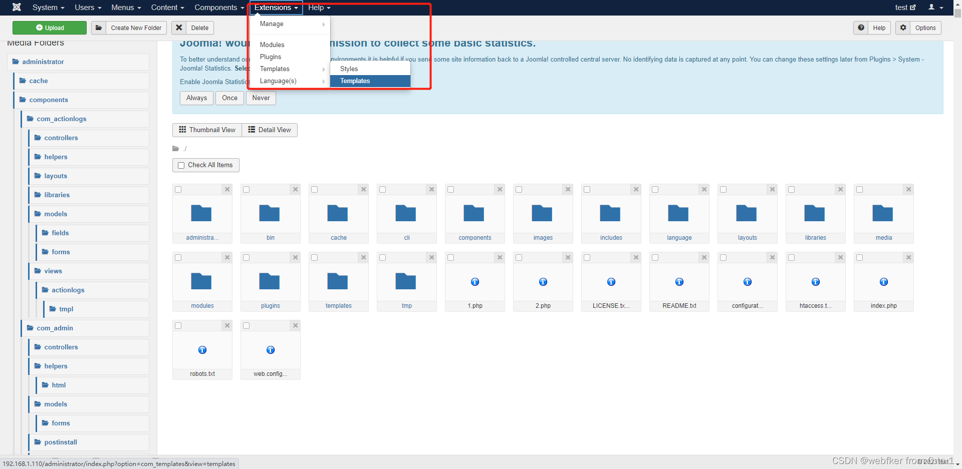Open the user account dropdown

(x=935, y=8)
